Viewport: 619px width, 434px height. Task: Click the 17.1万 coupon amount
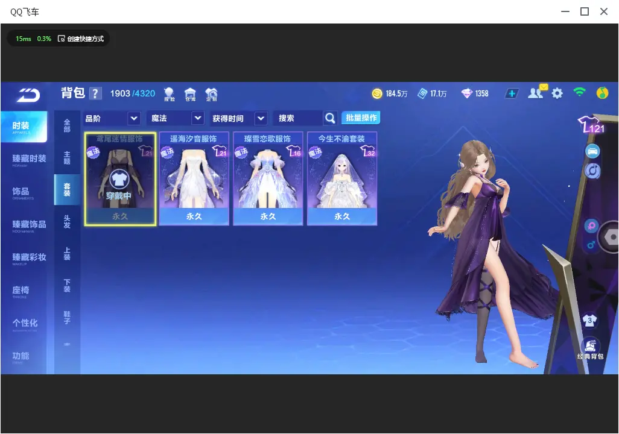438,94
